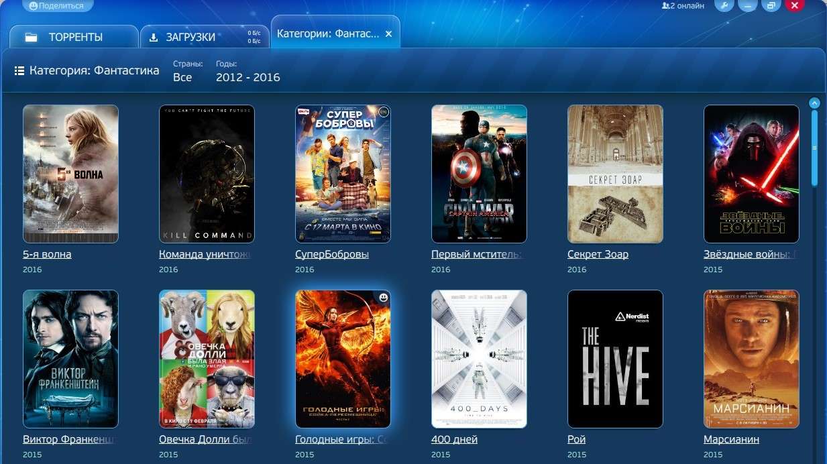This screenshot has height=464, width=827.
Task: Click the category list icon beside Категория: Фантастика
Action: (x=19, y=70)
